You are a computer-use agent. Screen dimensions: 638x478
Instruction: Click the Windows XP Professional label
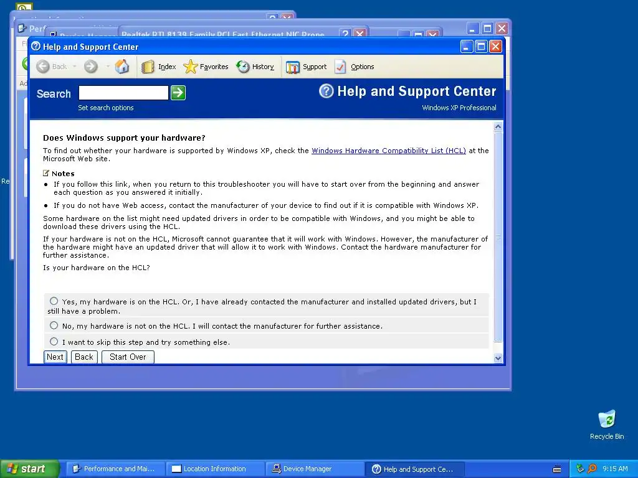459,108
